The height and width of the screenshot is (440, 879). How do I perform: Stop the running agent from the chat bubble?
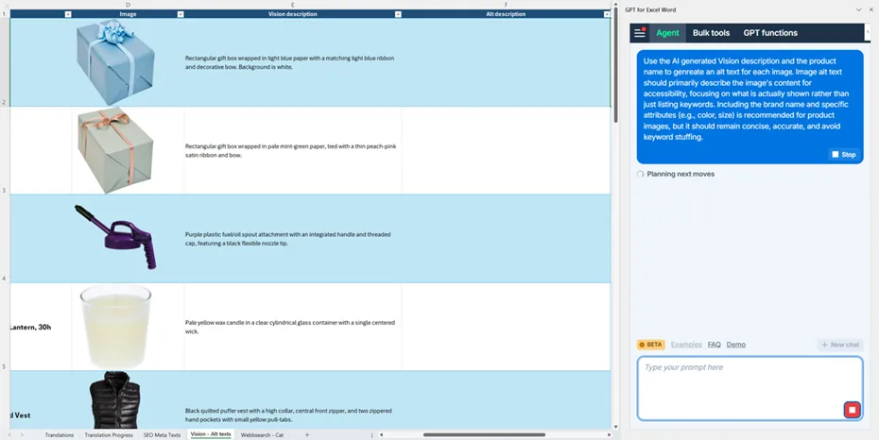point(844,155)
